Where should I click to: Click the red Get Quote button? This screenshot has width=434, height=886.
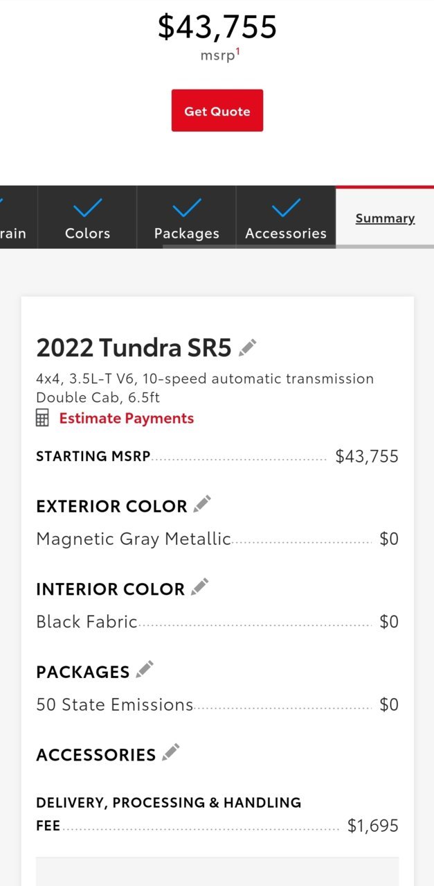[217, 110]
